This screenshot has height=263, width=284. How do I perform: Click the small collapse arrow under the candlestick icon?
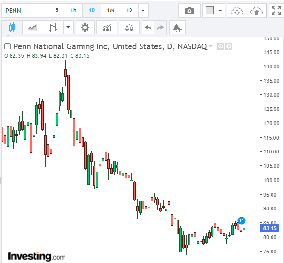tap(8, 36)
